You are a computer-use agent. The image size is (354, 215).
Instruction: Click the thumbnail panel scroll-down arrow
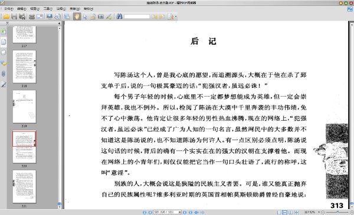pos(60,207)
